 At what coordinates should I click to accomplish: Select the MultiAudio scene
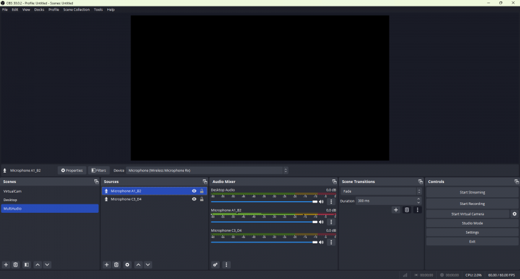coord(50,208)
